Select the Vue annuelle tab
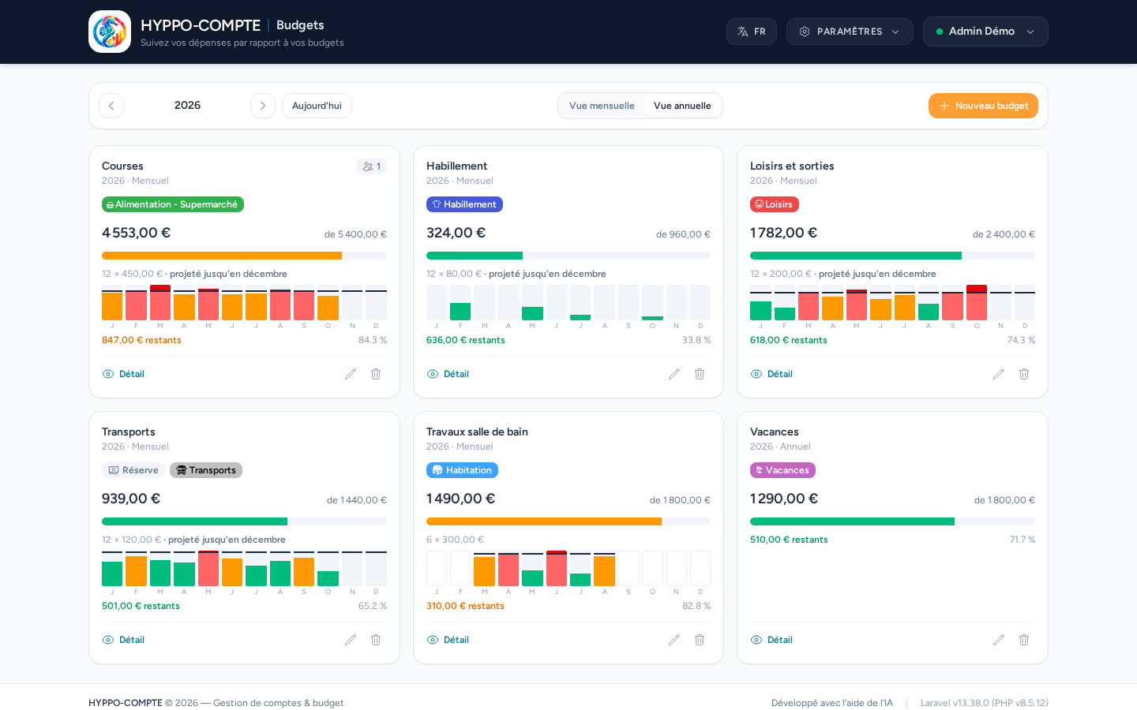Viewport: 1137px width, 710px height. click(682, 106)
